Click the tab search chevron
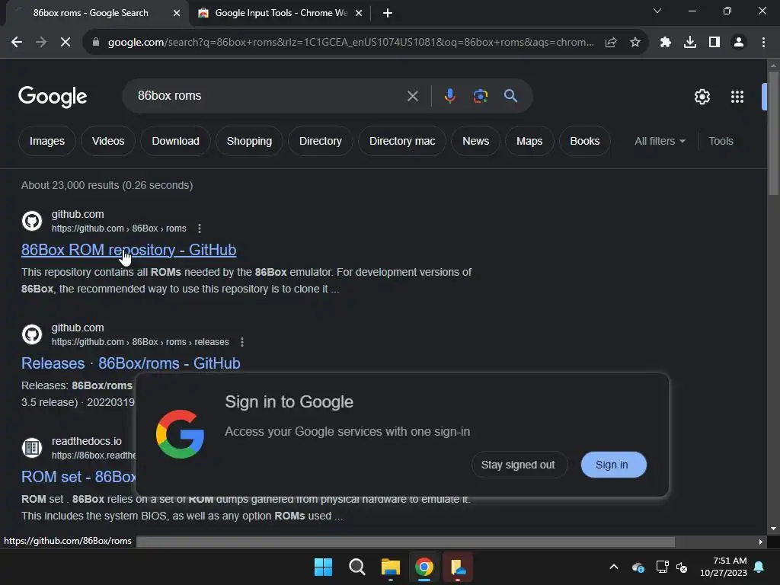The image size is (780, 585). pyautogui.click(x=657, y=11)
